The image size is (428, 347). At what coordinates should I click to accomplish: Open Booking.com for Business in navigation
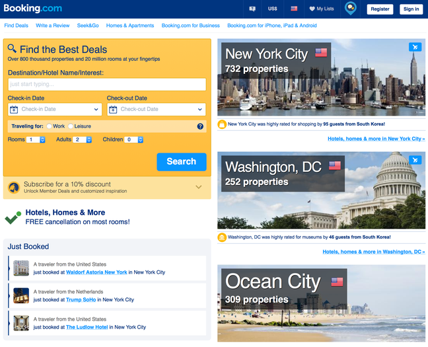click(x=190, y=25)
